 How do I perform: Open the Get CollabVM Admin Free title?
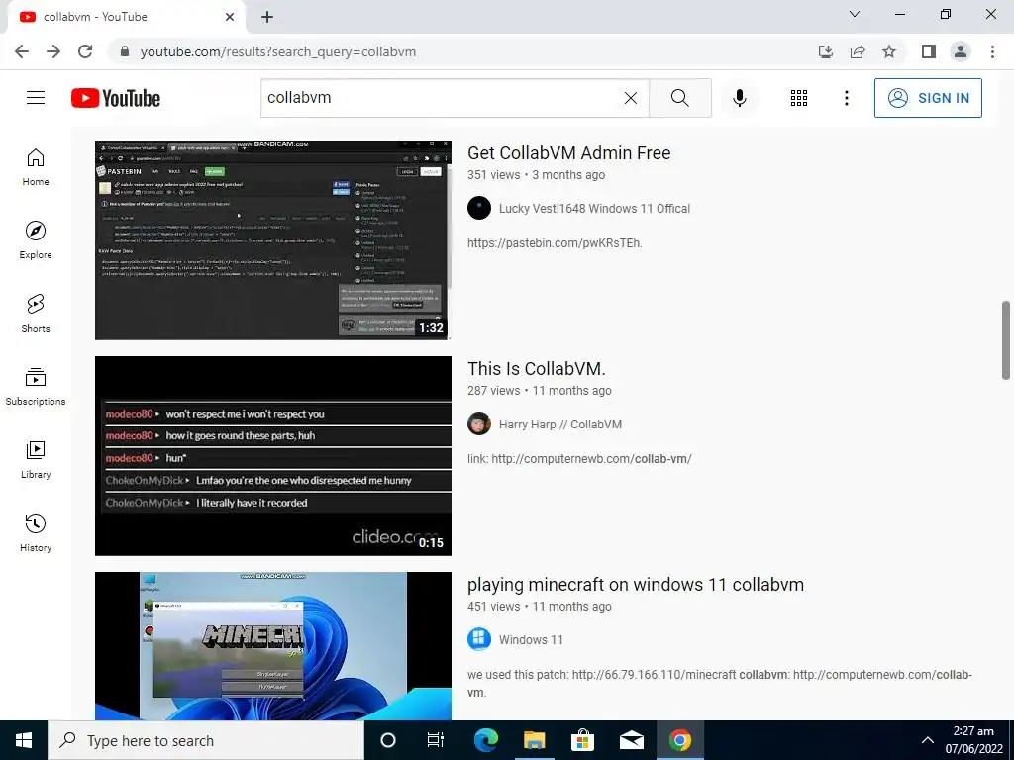(x=569, y=153)
